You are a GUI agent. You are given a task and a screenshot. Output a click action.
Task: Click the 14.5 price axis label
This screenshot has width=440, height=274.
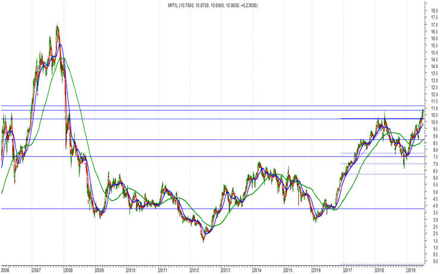pyautogui.click(x=435, y=60)
